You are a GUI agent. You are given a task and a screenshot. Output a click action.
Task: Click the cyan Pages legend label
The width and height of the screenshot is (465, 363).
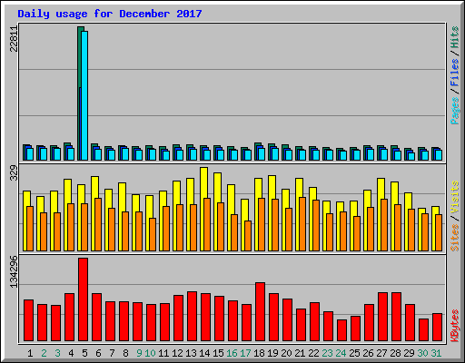click(x=455, y=111)
